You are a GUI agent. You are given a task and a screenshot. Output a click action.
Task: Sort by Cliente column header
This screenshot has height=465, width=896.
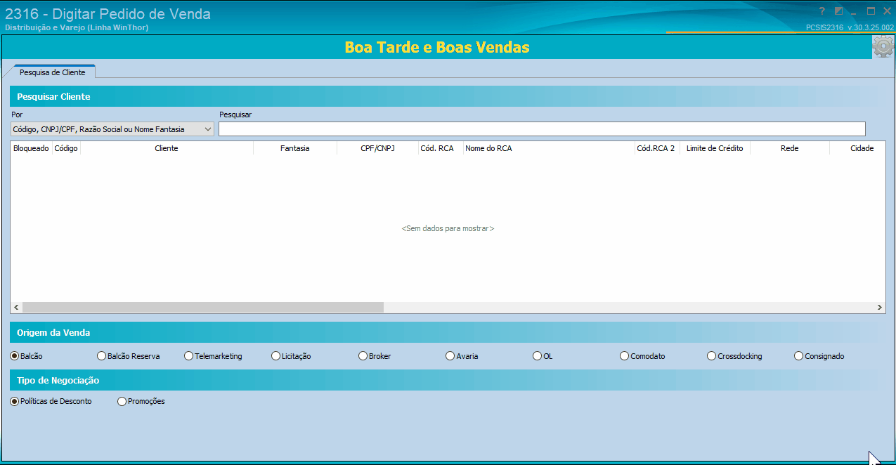tap(167, 148)
